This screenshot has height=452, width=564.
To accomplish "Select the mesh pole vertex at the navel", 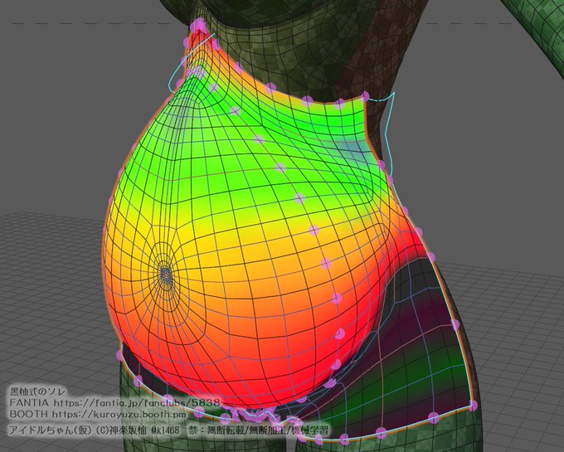I will [167, 276].
